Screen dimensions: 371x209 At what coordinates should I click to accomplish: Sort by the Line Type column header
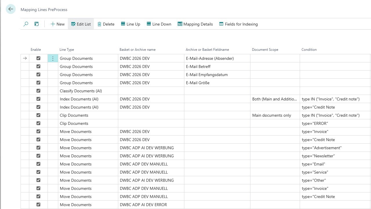pyautogui.click(x=67, y=50)
